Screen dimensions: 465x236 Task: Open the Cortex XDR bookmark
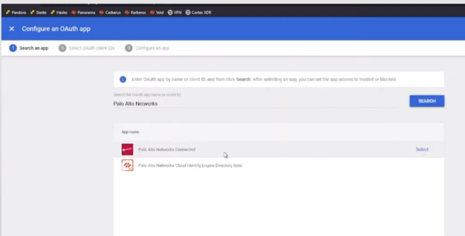pyautogui.click(x=198, y=13)
